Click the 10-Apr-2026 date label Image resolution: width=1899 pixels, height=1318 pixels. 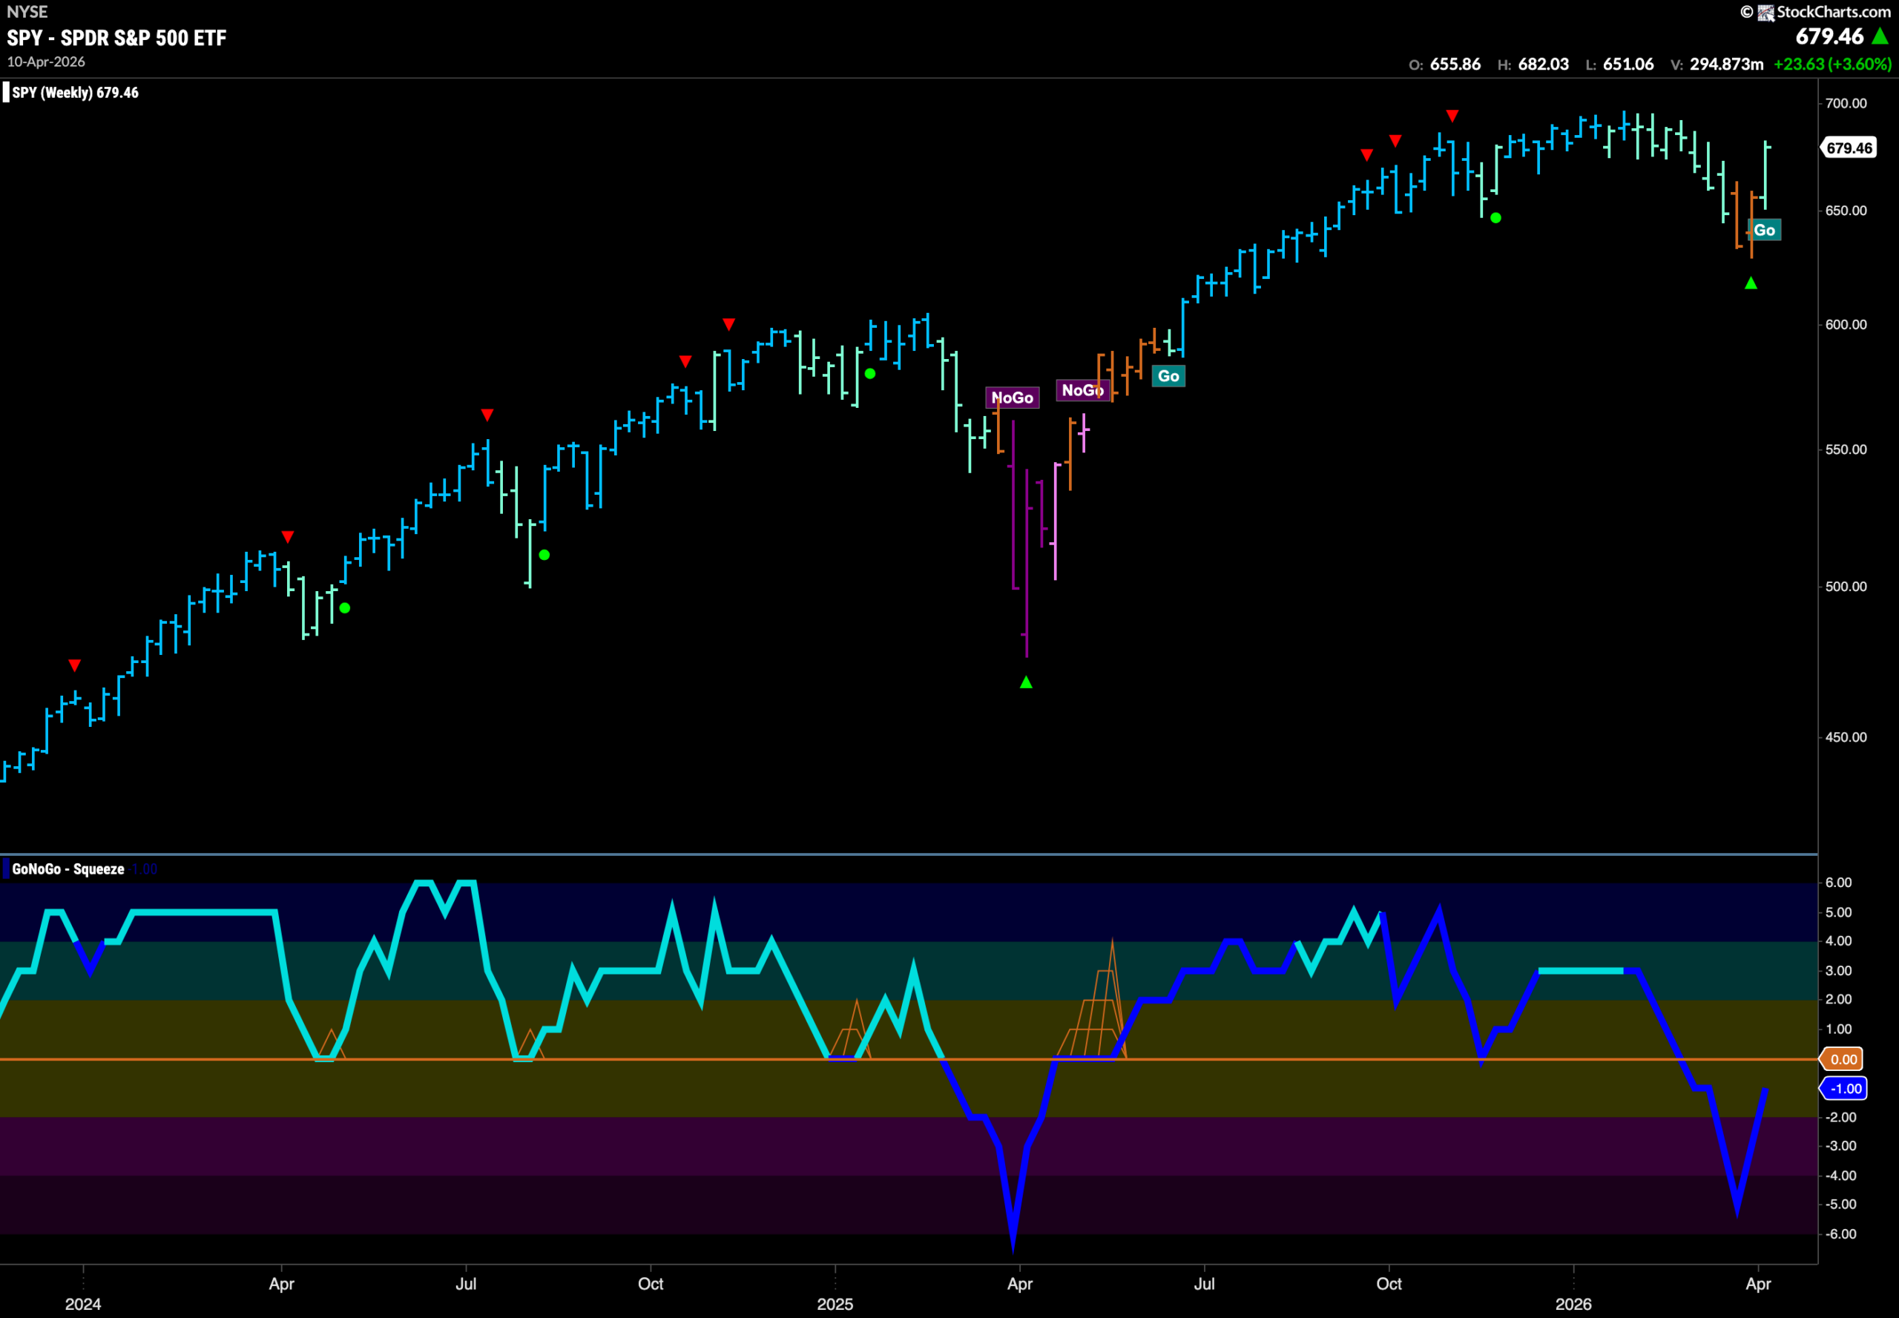pos(46,62)
